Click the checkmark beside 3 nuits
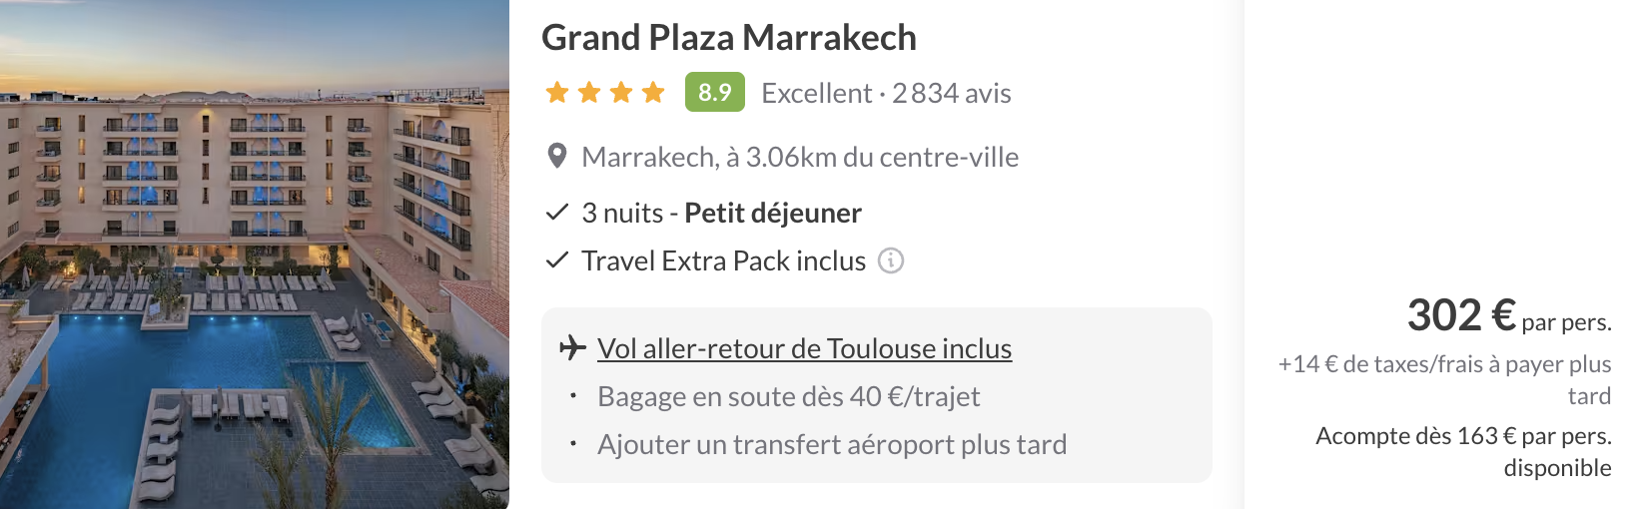1632x509 pixels. [x=557, y=213]
